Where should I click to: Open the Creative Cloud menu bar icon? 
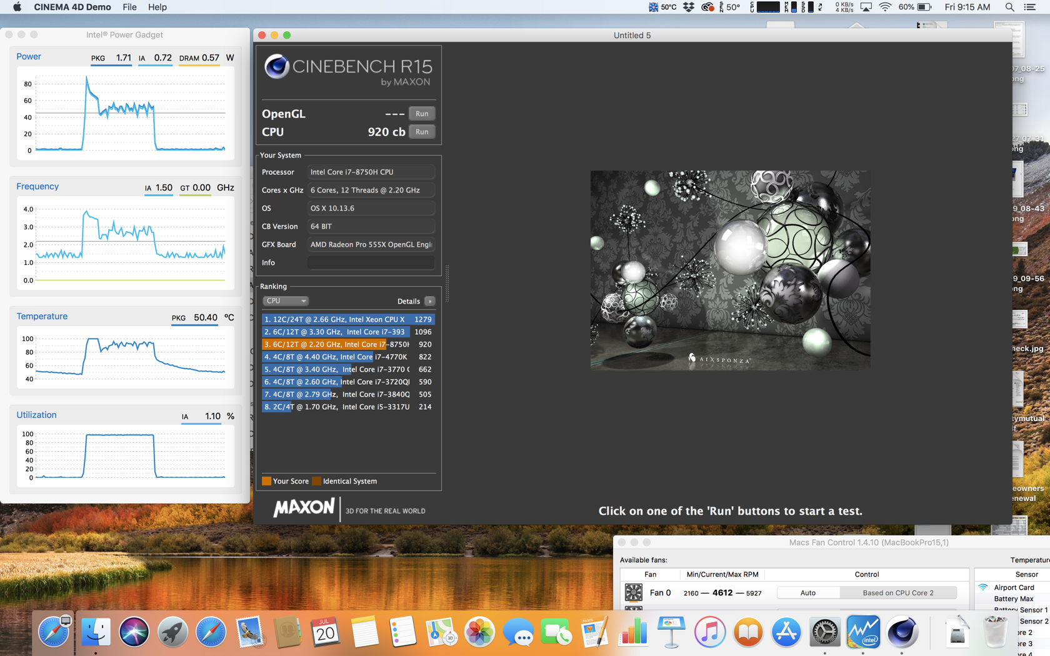point(707,7)
